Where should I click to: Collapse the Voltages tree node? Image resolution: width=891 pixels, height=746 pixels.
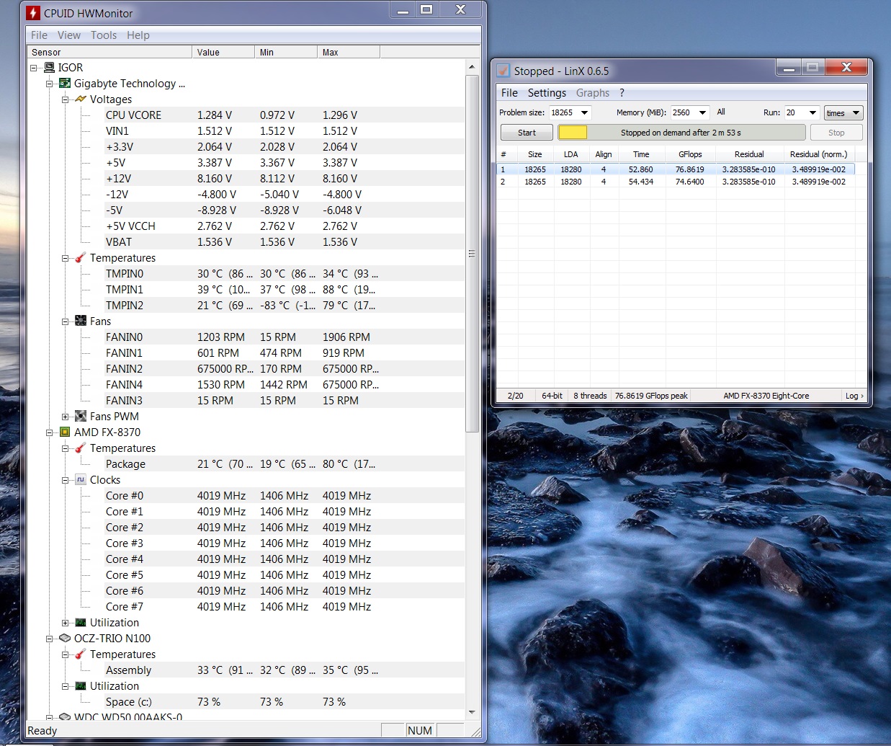tap(65, 99)
